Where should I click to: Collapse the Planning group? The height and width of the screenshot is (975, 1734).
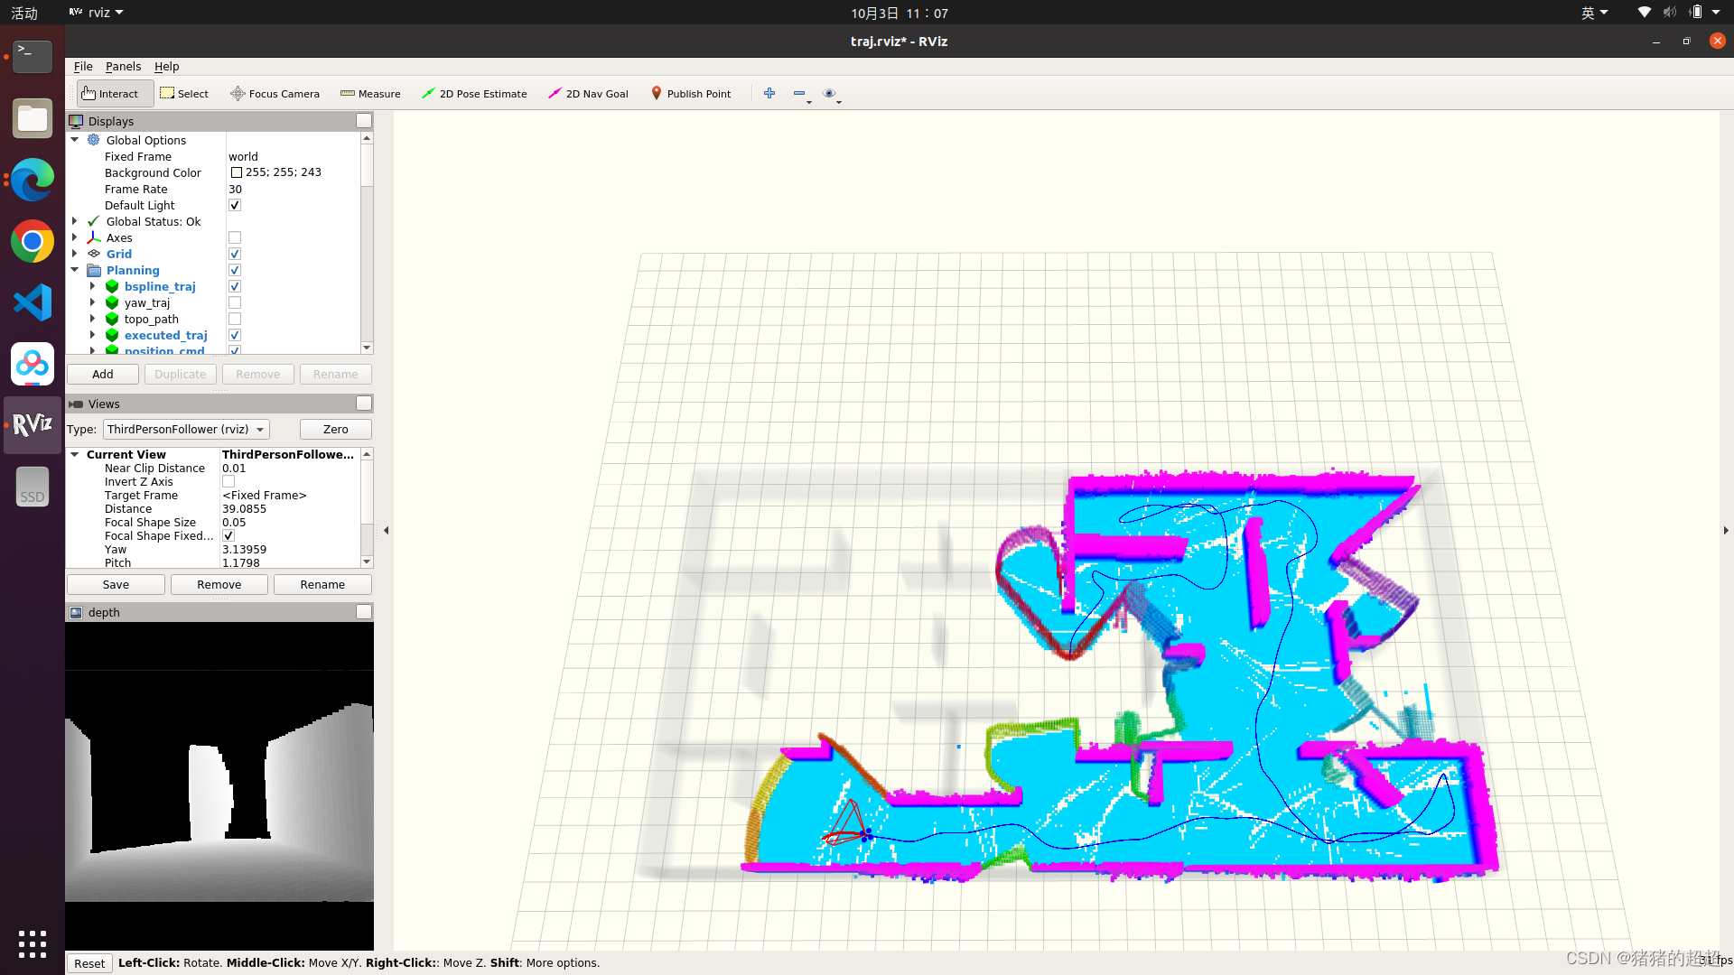point(75,270)
